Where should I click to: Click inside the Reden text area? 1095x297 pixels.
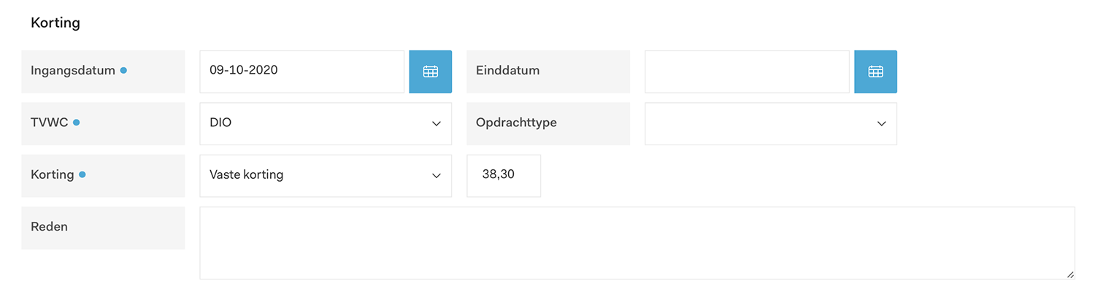pos(637,242)
